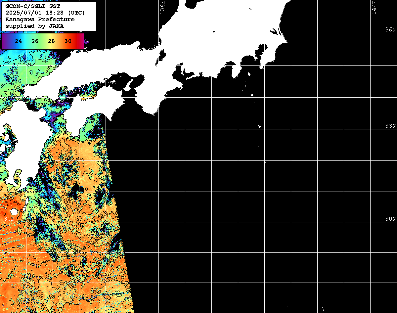Click the '136E' longitude label
397x313 pixels.
162,8
